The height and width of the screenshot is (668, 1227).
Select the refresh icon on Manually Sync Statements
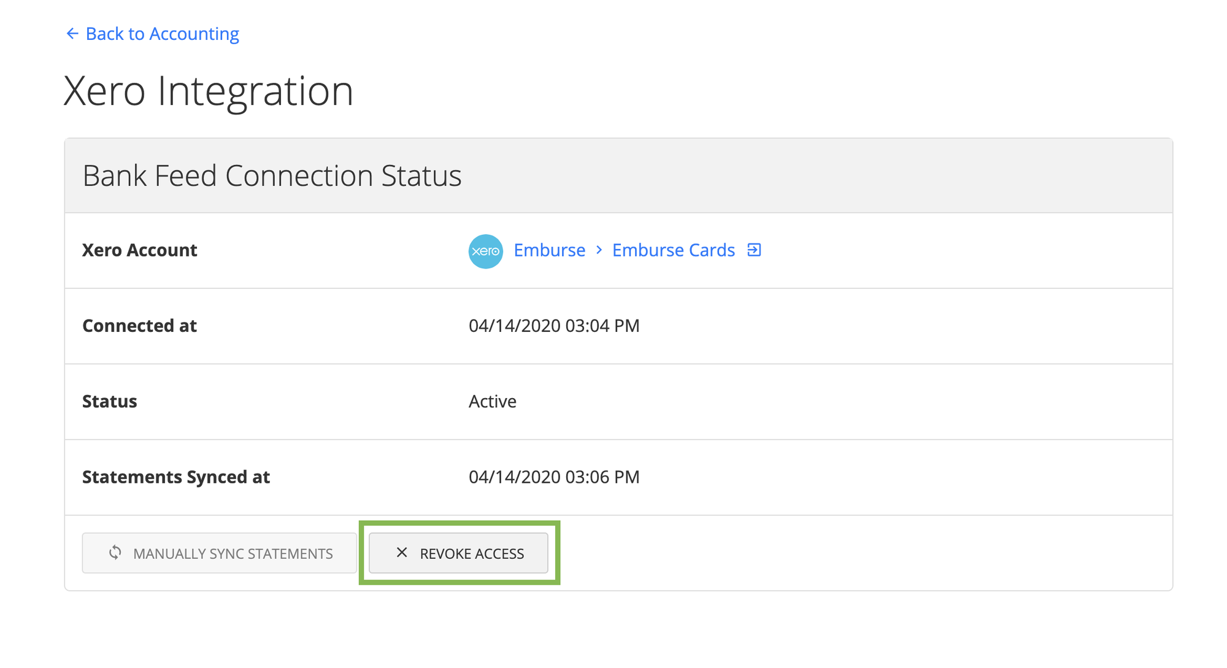[x=115, y=553]
